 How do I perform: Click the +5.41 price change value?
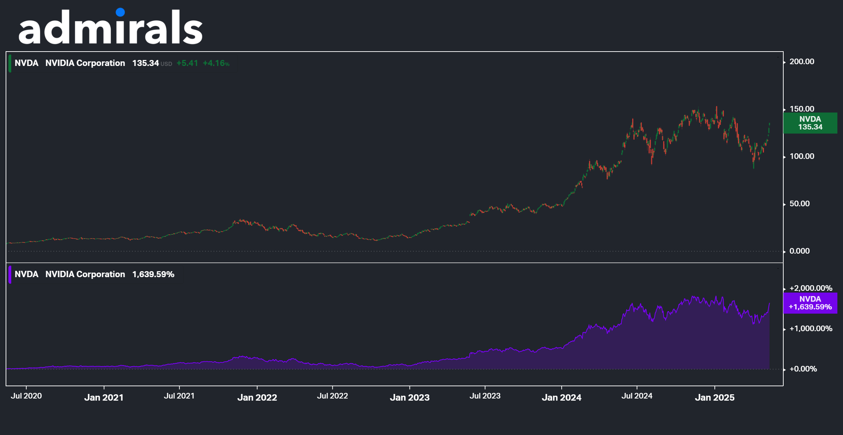point(187,63)
